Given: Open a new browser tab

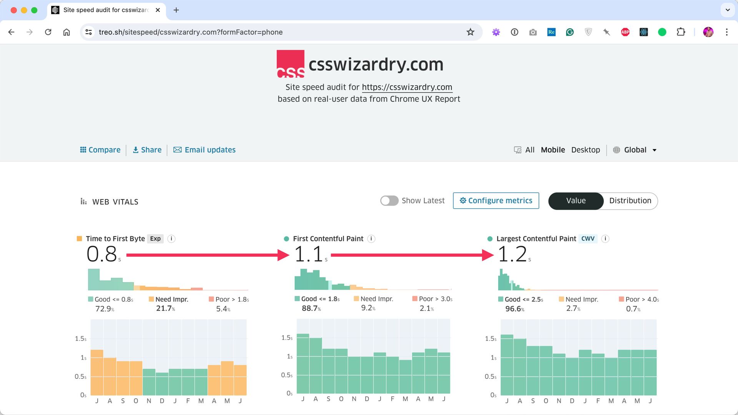Looking at the screenshot, I should pyautogui.click(x=176, y=10).
